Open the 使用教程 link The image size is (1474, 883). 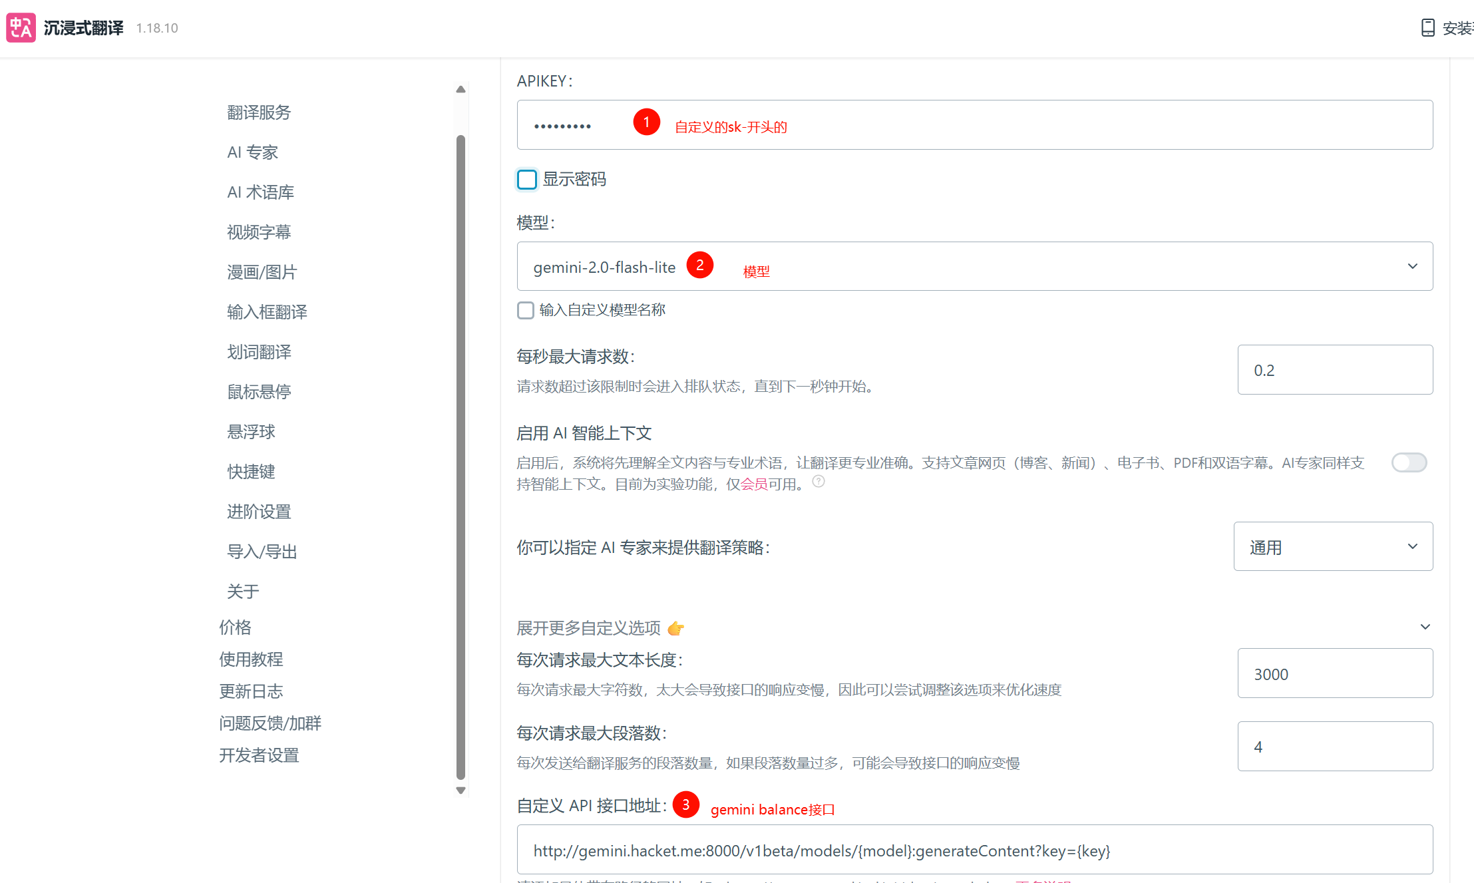coord(251,659)
